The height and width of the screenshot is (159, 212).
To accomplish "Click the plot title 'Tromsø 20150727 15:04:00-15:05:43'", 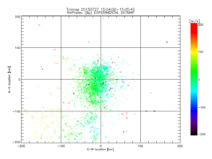I will tap(100, 9).
